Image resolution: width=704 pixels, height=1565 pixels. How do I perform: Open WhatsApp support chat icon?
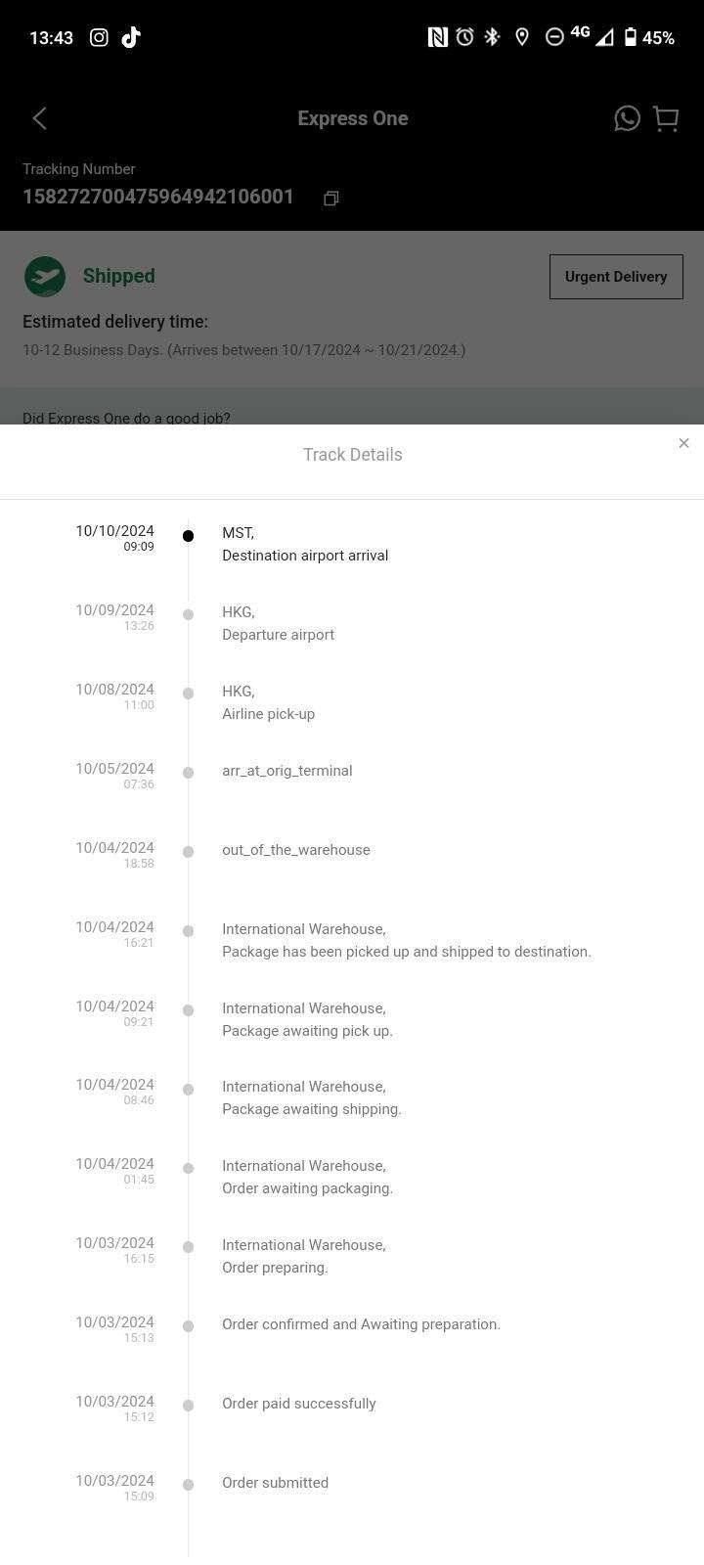click(x=627, y=118)
